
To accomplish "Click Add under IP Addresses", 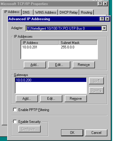I will point(35,65).
